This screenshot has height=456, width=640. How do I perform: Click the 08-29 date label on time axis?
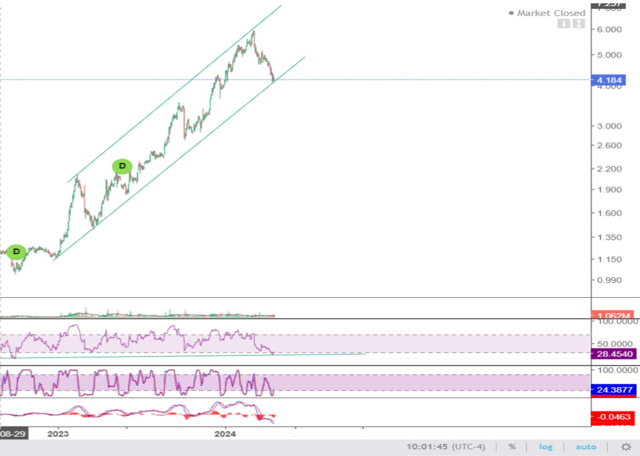point(14,434)
